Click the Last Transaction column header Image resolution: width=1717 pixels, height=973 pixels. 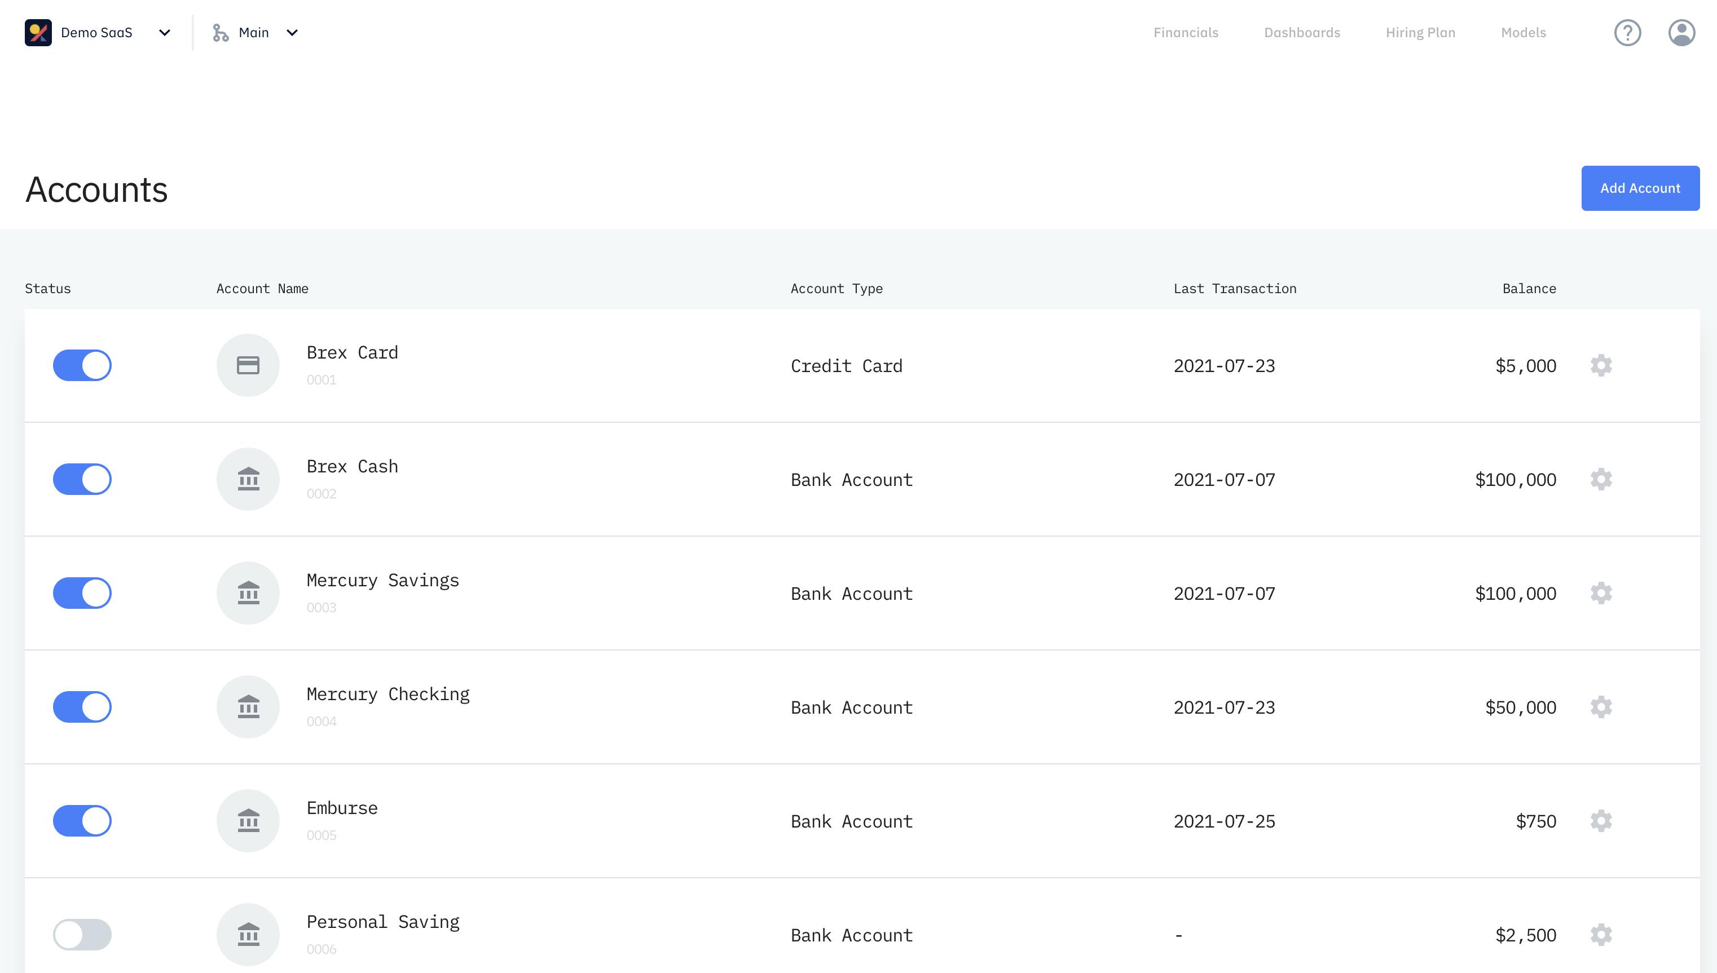[1235, 289]
